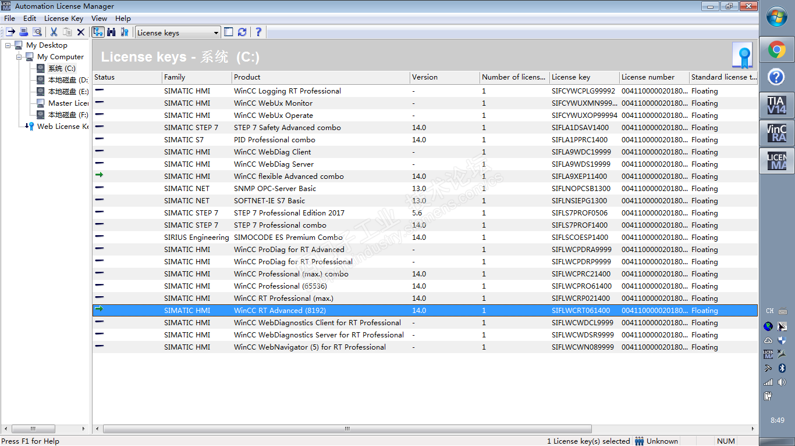
Task: Click the binoculars Find icon
Action: click(111, 33)
